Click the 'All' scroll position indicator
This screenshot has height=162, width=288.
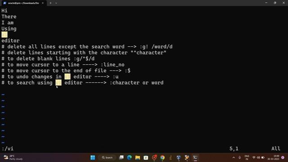[x=276, y=148]
